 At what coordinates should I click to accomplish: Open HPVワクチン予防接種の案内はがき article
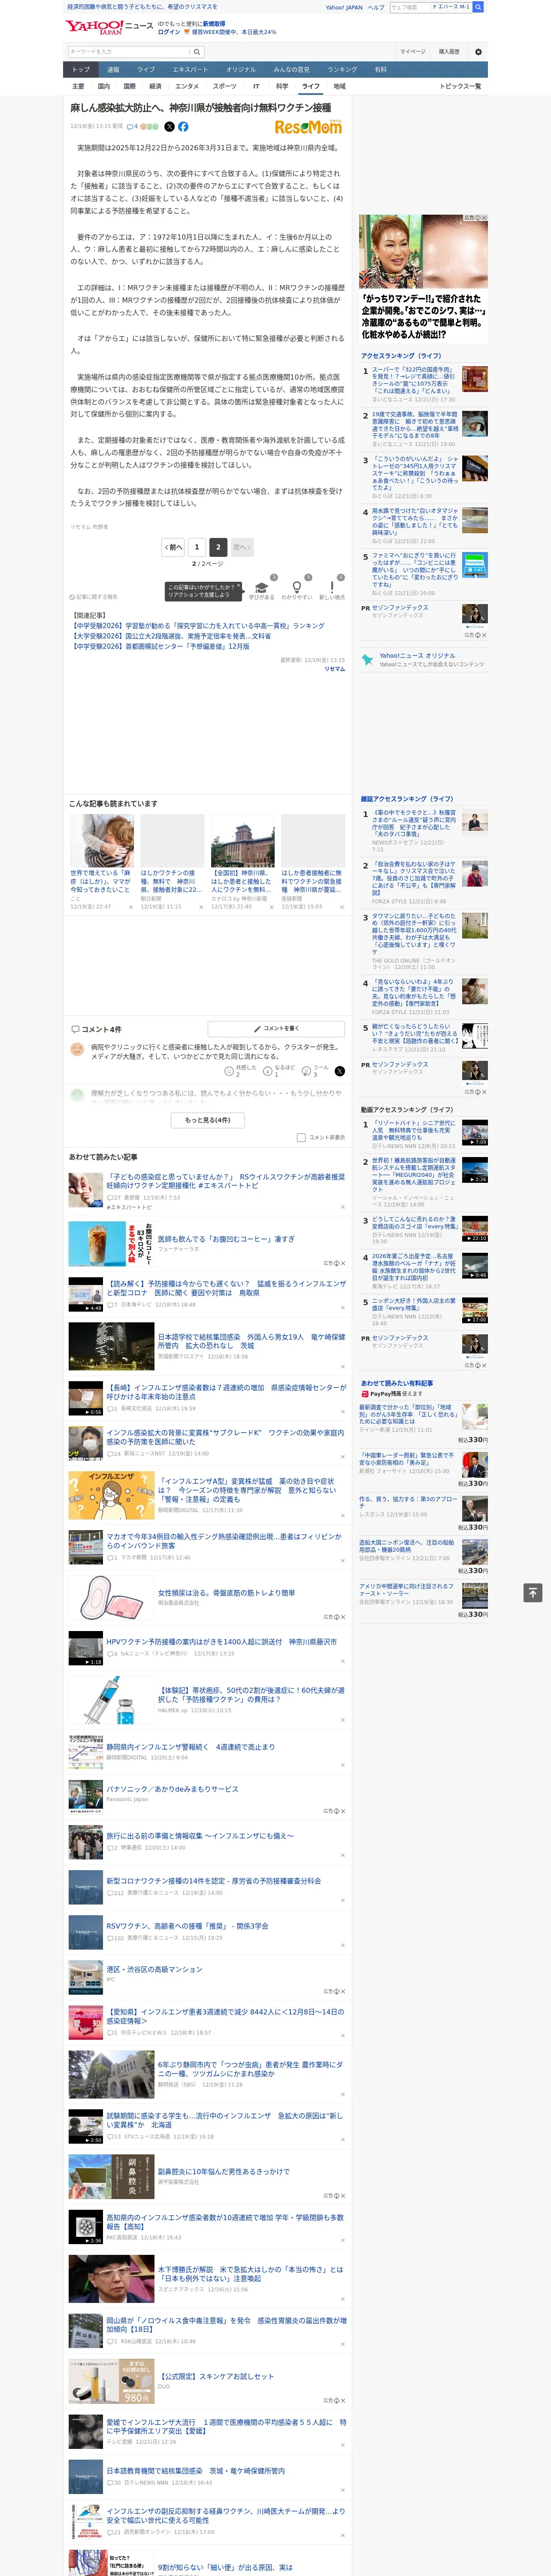click(x=221, y=1642)
